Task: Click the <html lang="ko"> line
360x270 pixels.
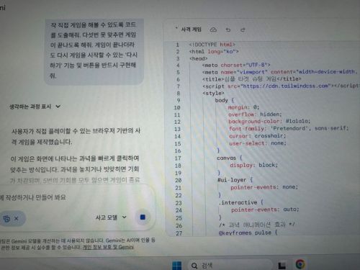Action: click(x=214, y=52)
